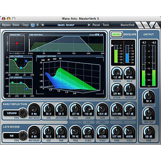Click the LATE/EARLY mix knob

149,97
